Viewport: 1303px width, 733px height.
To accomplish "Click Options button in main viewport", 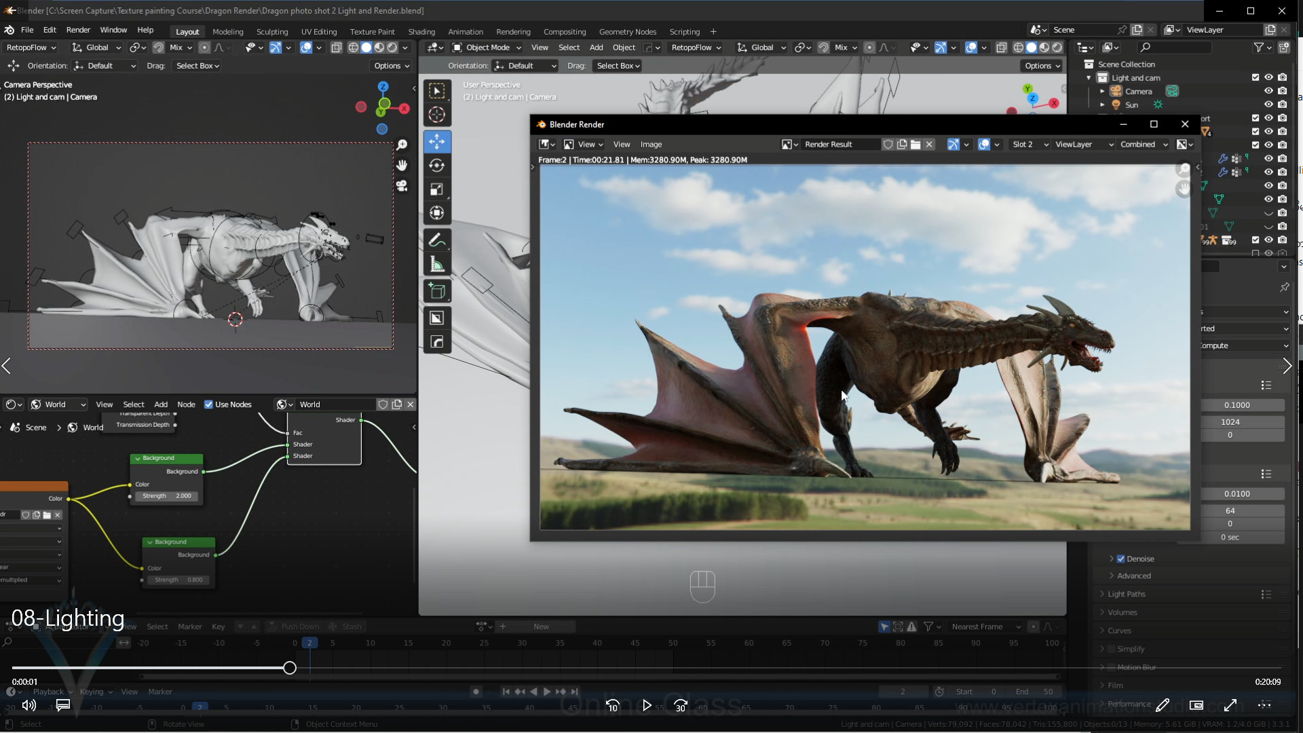I will [1042, 66].
